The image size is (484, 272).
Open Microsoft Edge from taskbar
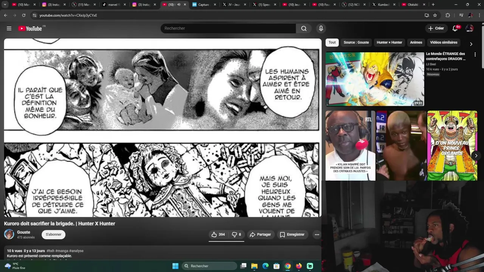click(x=265, y=266)
